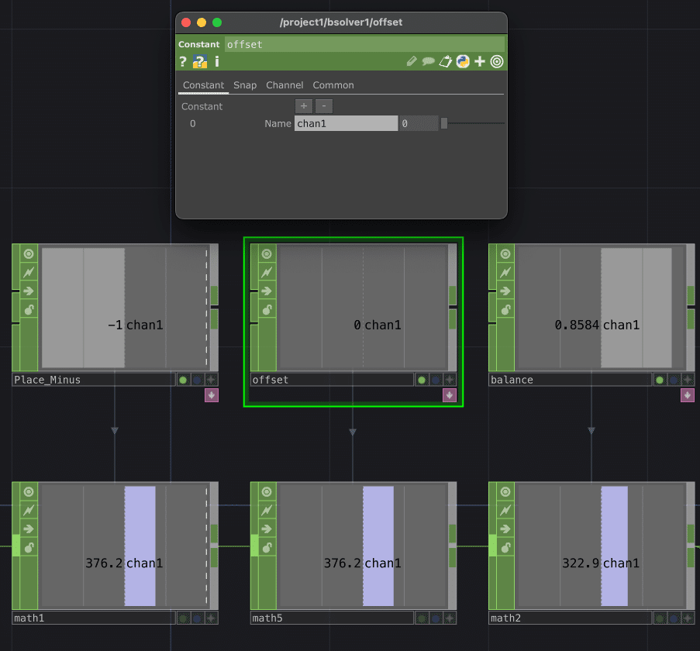Click green display flag on balance node

pyautogui.click(x=660, y=381)
